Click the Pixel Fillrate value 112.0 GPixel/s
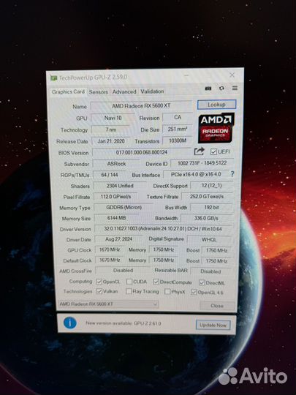This screenshot has height=395, width=296. (115, 196)
